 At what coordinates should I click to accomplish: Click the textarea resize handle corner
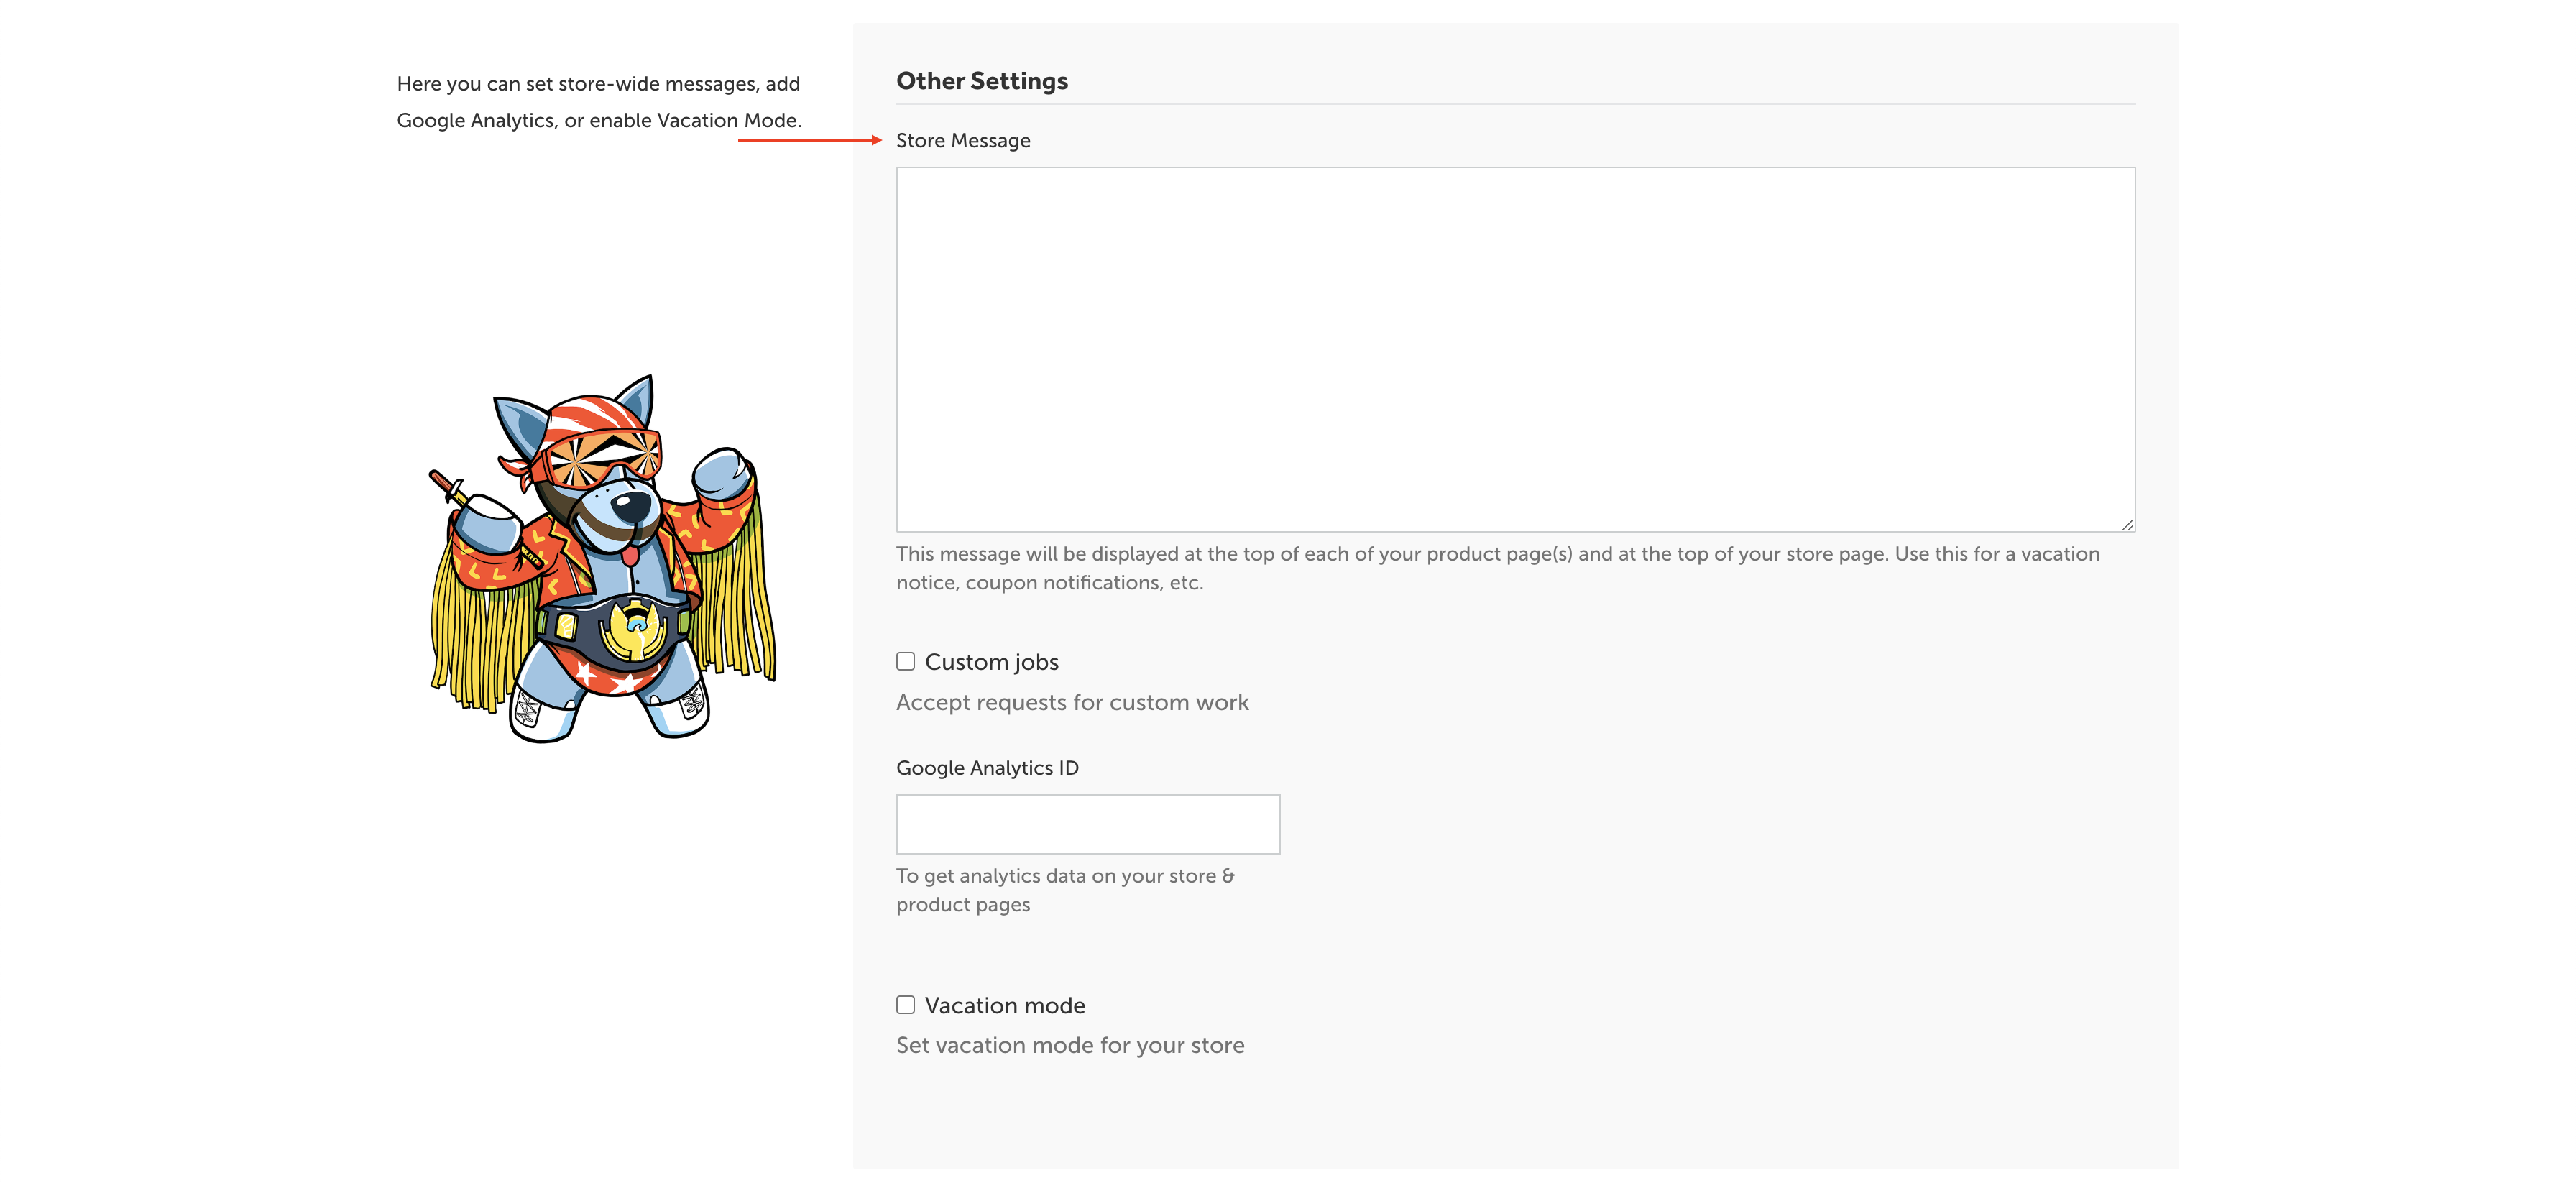pos(2127,524)
